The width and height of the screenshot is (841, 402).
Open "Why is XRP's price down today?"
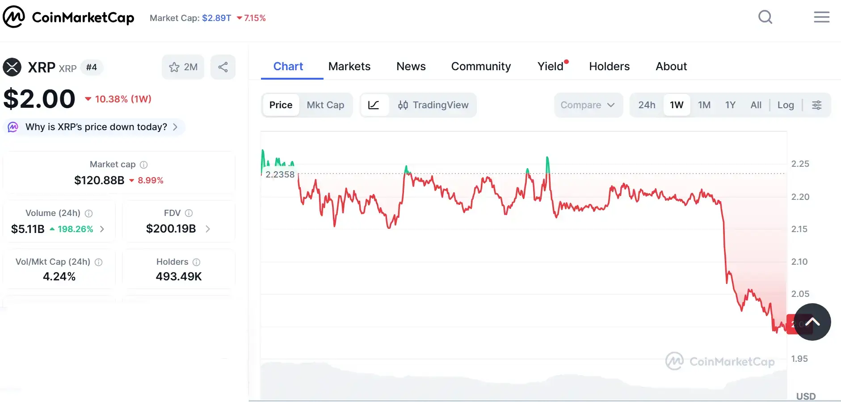pos(96,127)
